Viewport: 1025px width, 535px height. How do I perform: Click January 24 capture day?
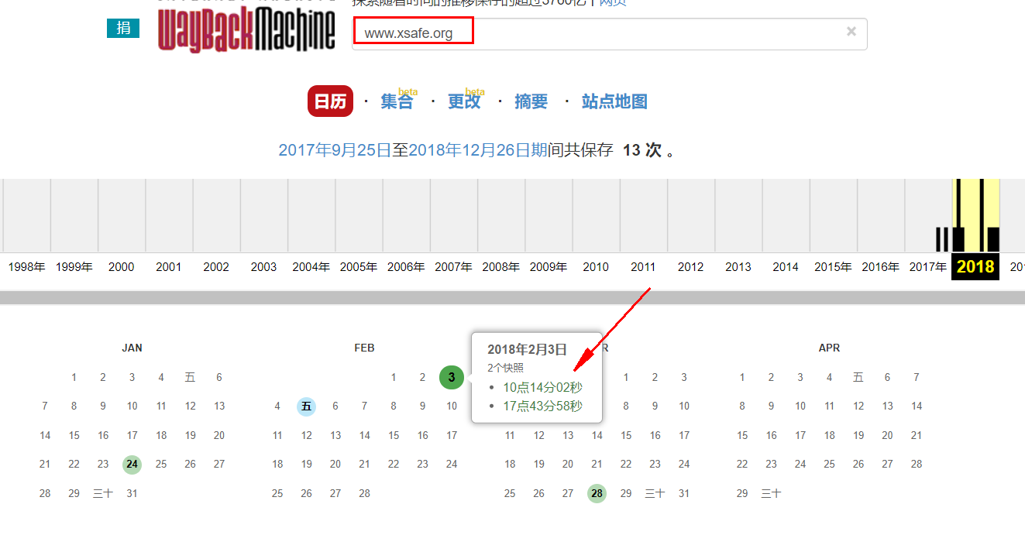[x=132, y=465]
